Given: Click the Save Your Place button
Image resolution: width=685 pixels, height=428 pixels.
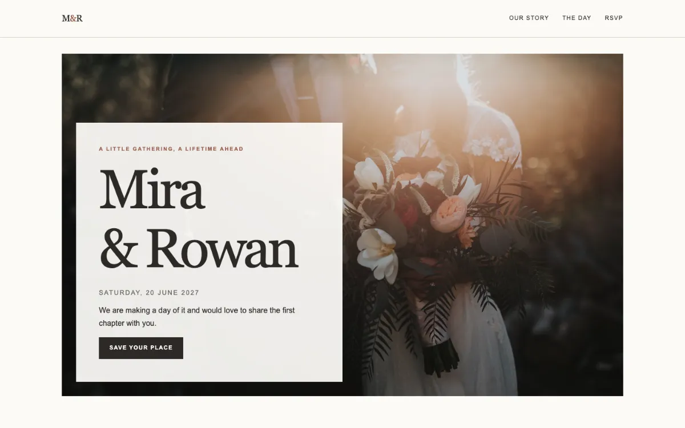Looking at the screenshot, I should [x=141, y=348].
